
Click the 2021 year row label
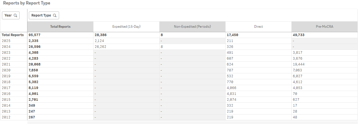(x=6, y=64)
